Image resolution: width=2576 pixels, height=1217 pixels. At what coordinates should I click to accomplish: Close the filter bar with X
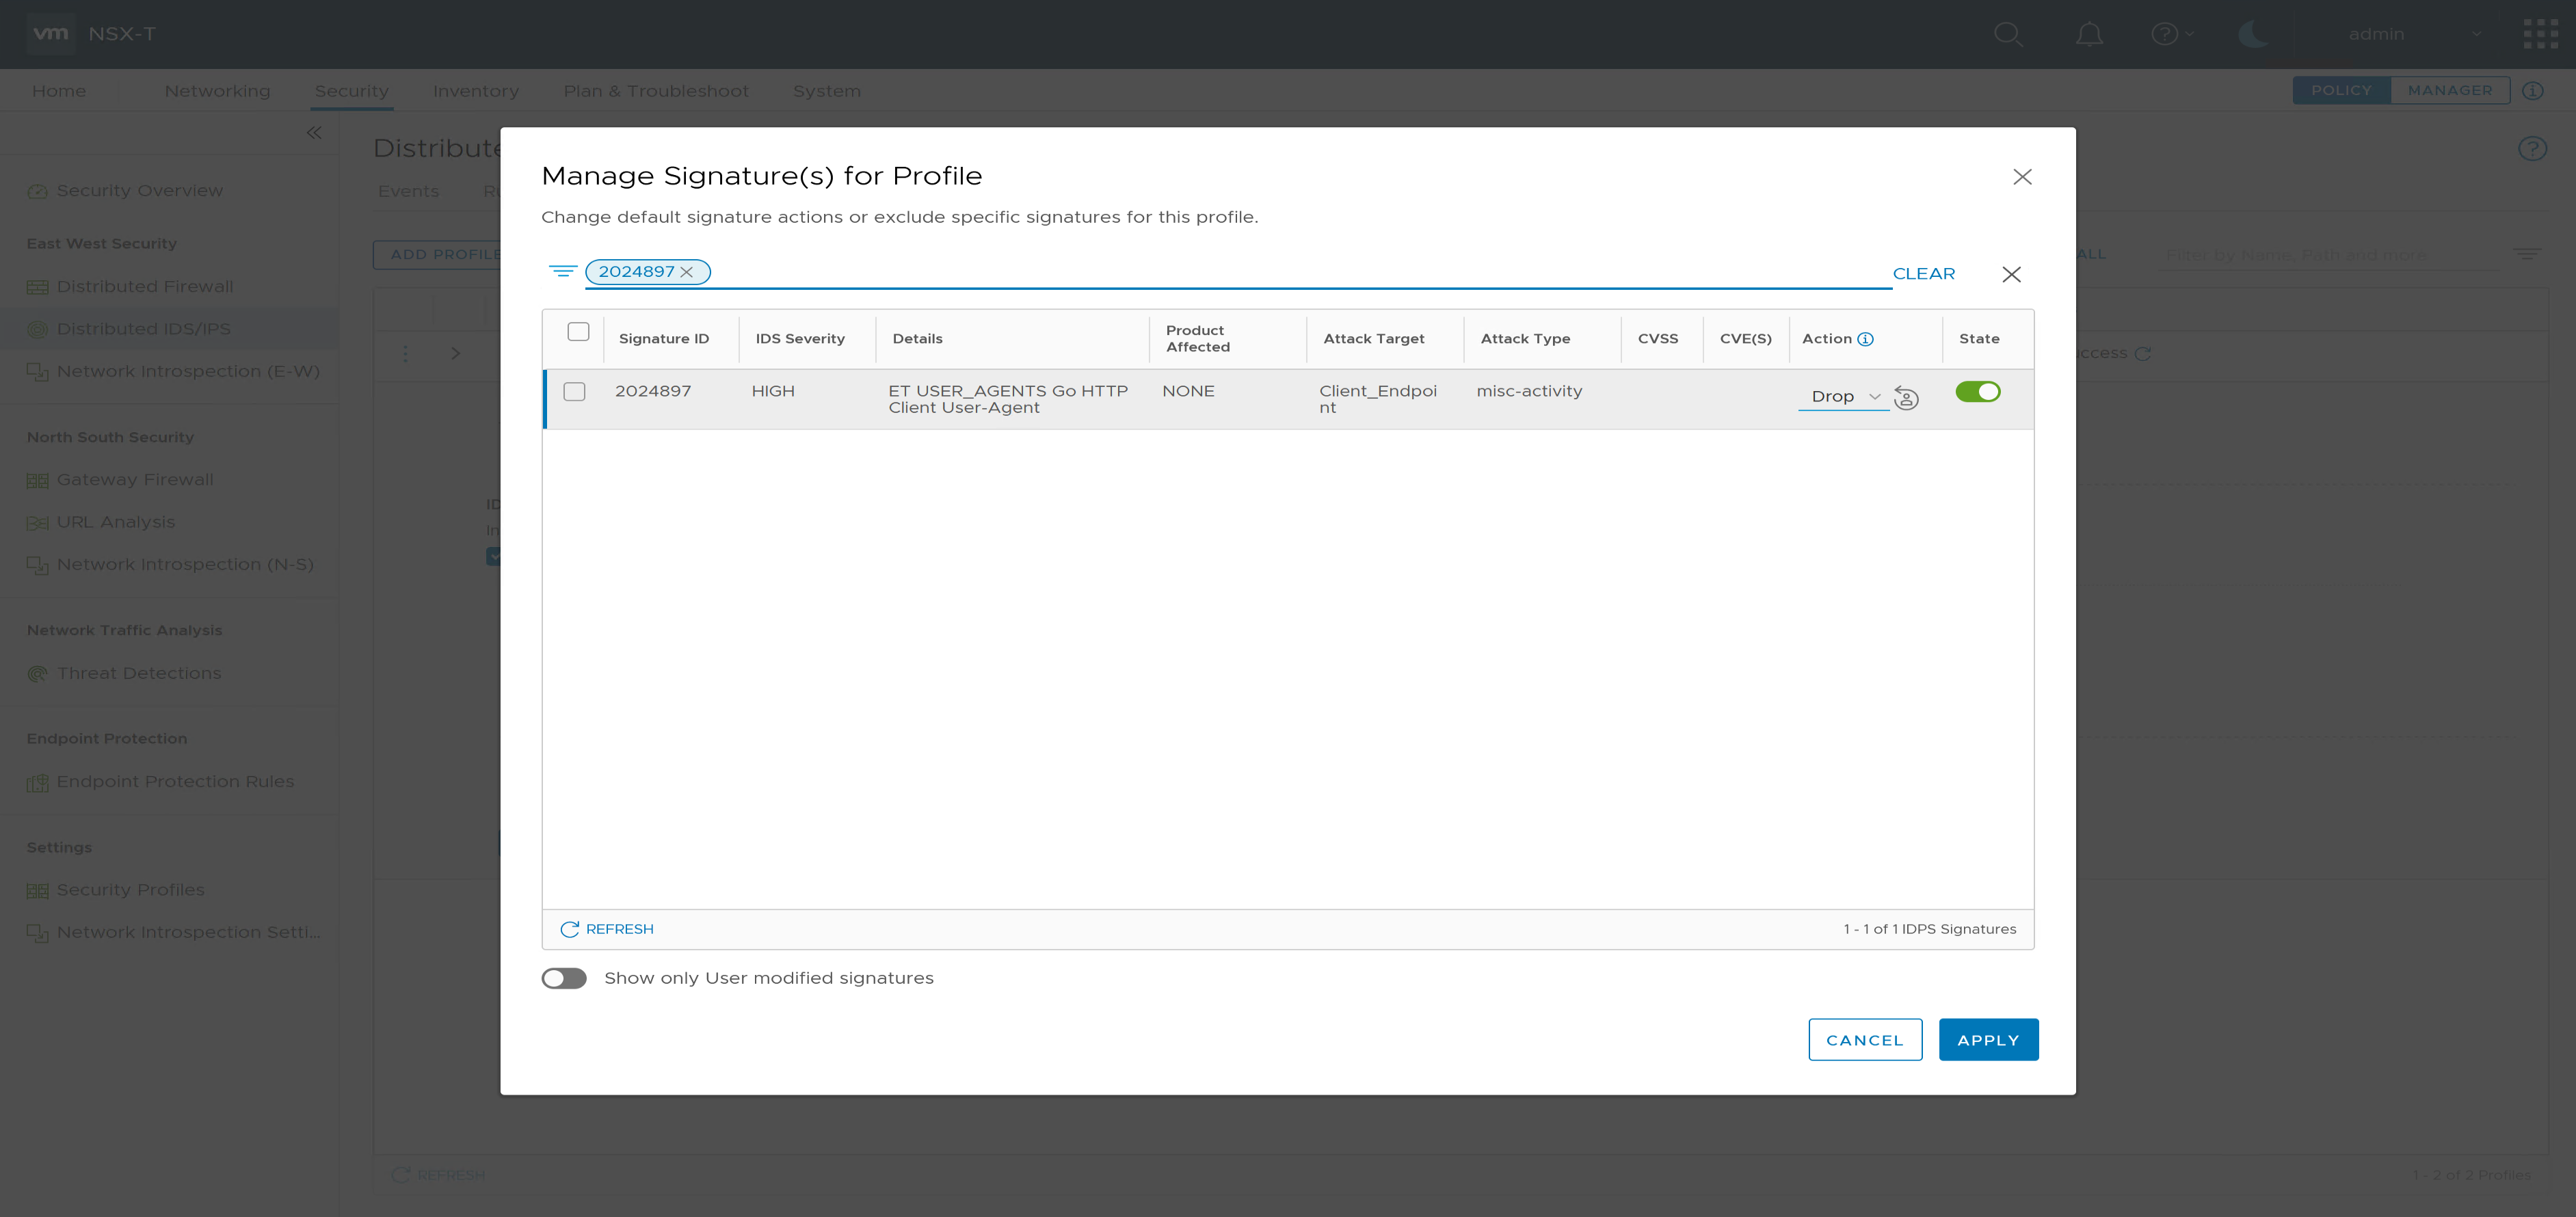[x=2011, y=274]
